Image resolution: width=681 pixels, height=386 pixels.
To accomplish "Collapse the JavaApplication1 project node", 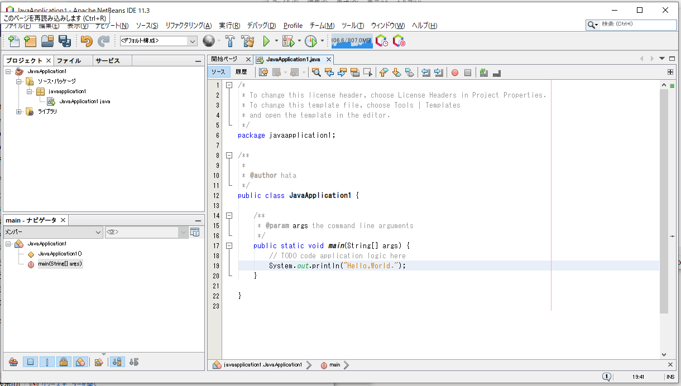I will (8, 71).
